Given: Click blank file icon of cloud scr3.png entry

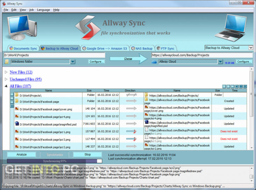Looking at the screenshot, I should coord(147,137).
